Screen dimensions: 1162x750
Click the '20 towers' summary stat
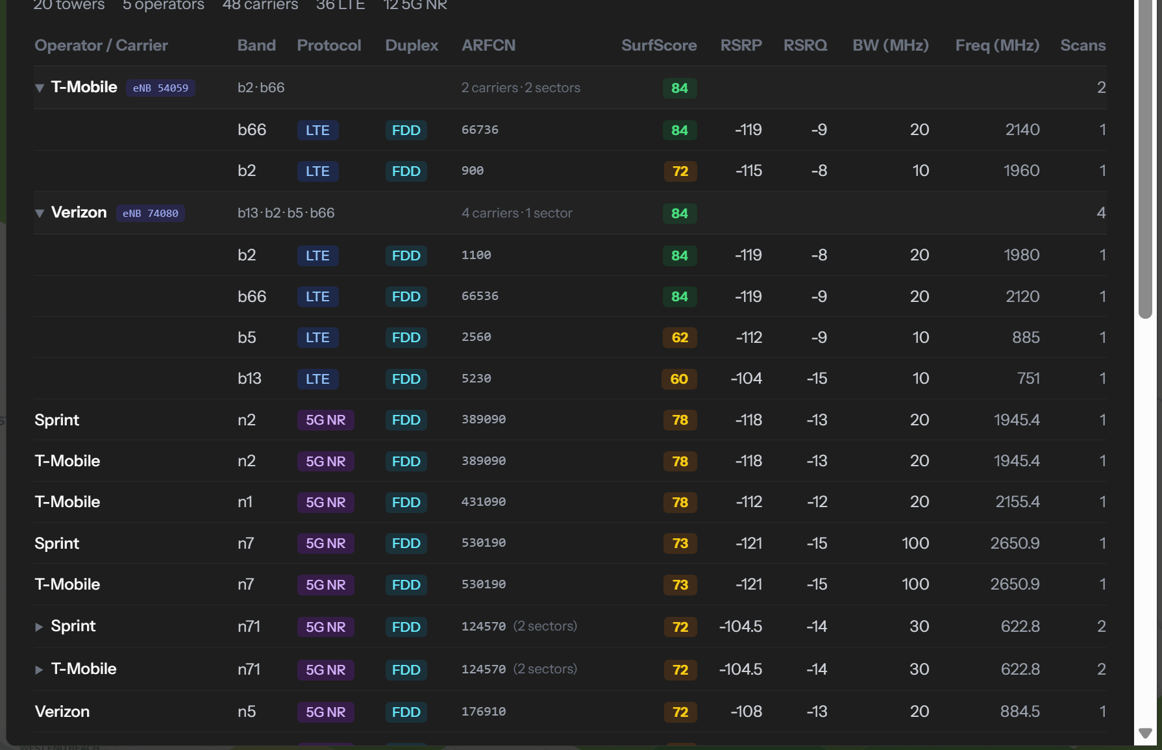click(69, 5)
